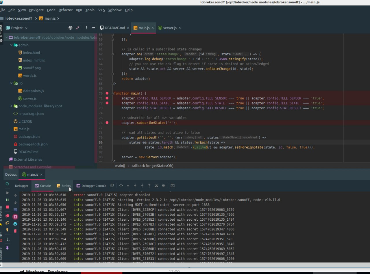Open the Tools menu
This screenshot has width=370, height=274.
pyautogui.click(x=90, y=10)
